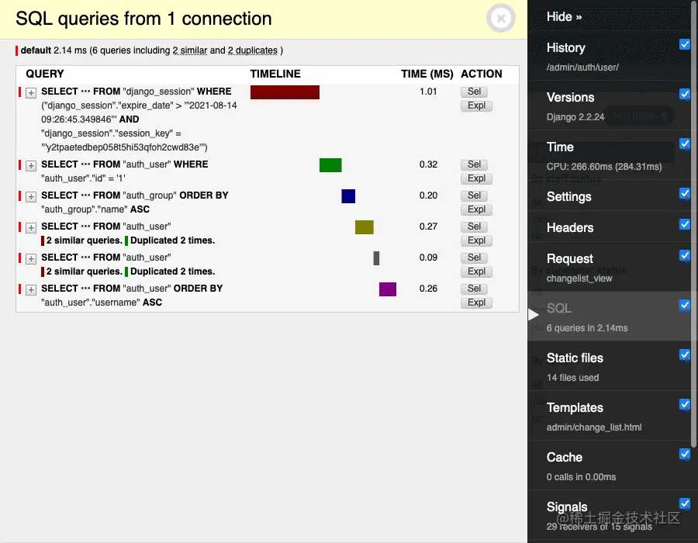Open the SQL panel
698x543 pixels.
(559, 309)
